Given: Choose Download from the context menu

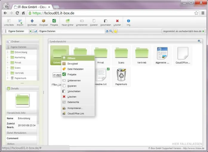Looking at the screenshot, I should (78, 63).
